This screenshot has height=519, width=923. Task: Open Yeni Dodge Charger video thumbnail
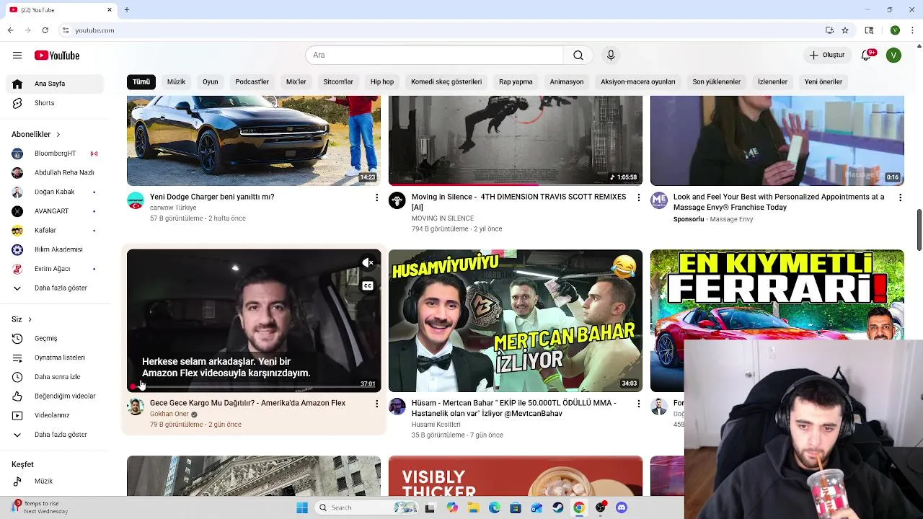254,141
